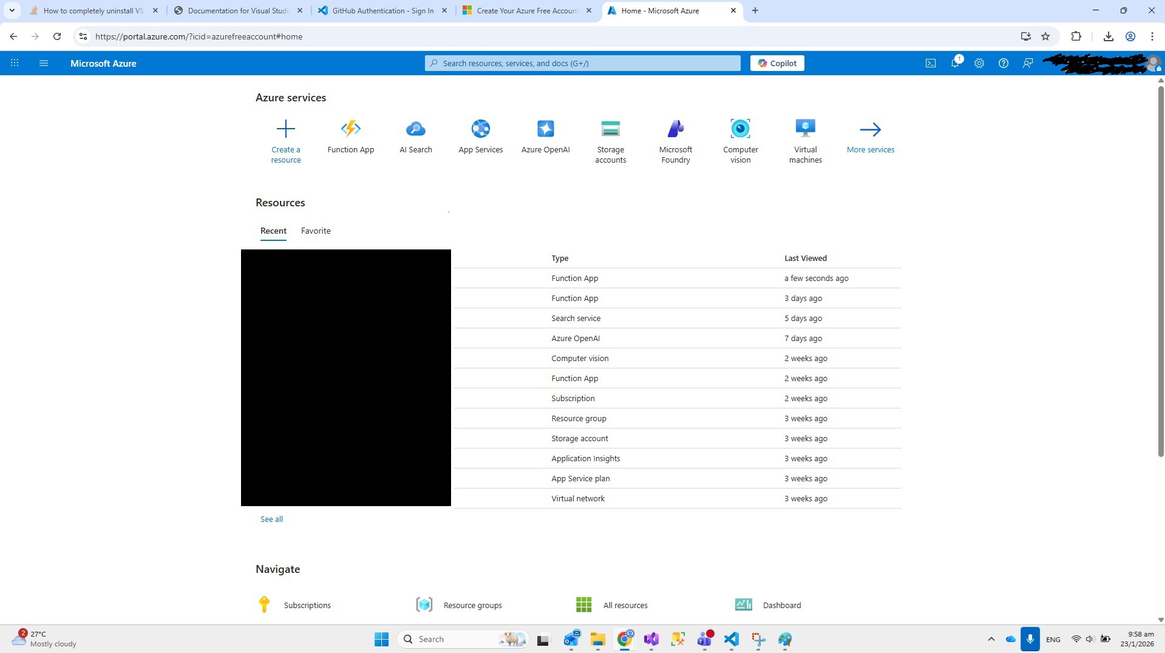The width and height of the screenshot is (1165, 653).
Task: Click See all under Resources
Action: coord(271,519)
